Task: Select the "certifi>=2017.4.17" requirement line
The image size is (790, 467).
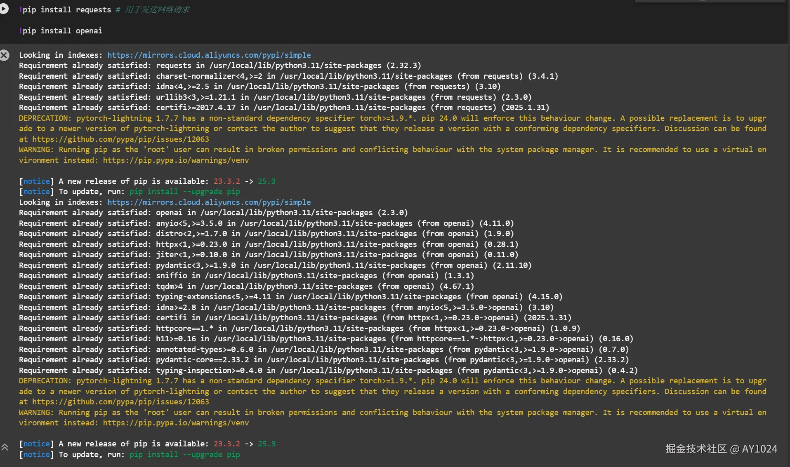Action: pos(284,108)
